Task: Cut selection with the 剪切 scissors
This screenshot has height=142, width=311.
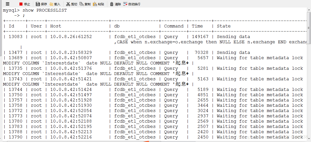Action: [x=72, y=4]
